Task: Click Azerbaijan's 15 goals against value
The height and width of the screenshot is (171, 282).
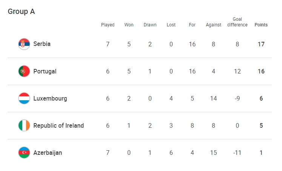Action: tap(213, 153)
